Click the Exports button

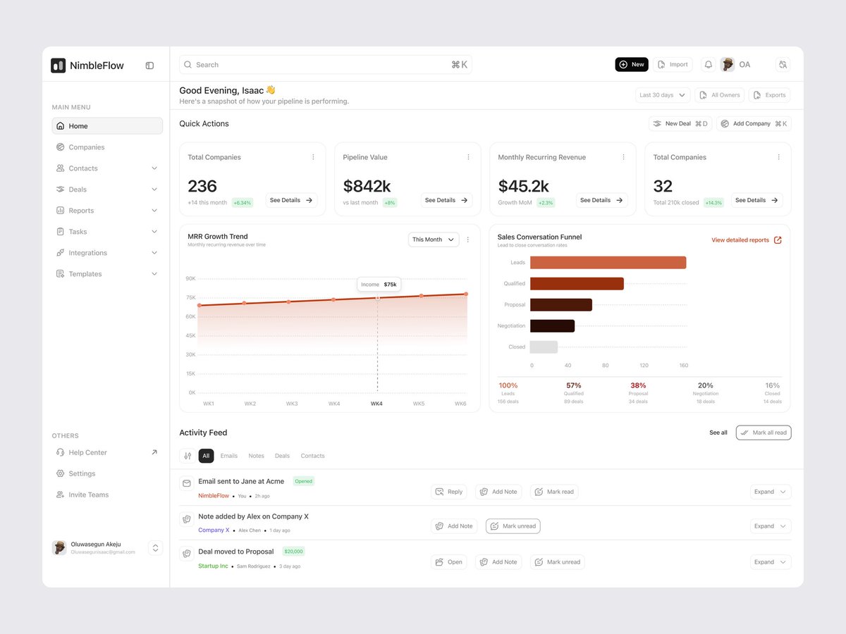769,95
